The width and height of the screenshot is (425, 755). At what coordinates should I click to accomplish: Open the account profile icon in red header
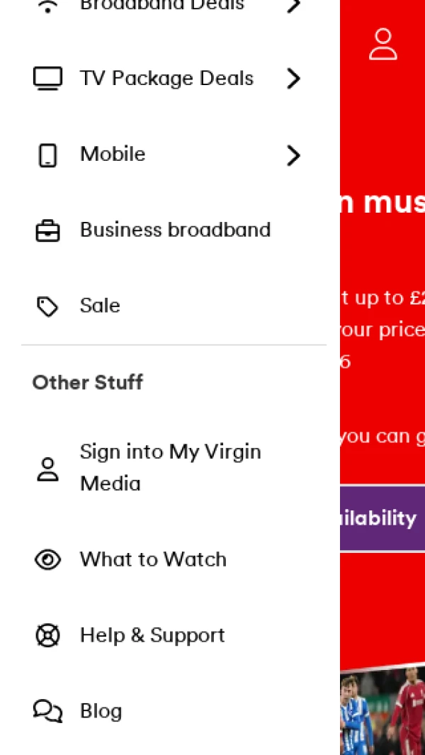[382, 44]
